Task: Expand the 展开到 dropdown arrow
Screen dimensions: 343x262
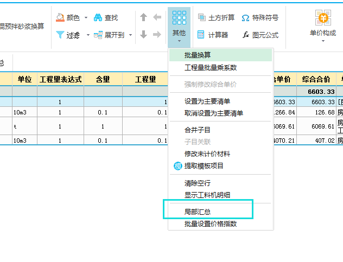Action: [x=131, y=35]
